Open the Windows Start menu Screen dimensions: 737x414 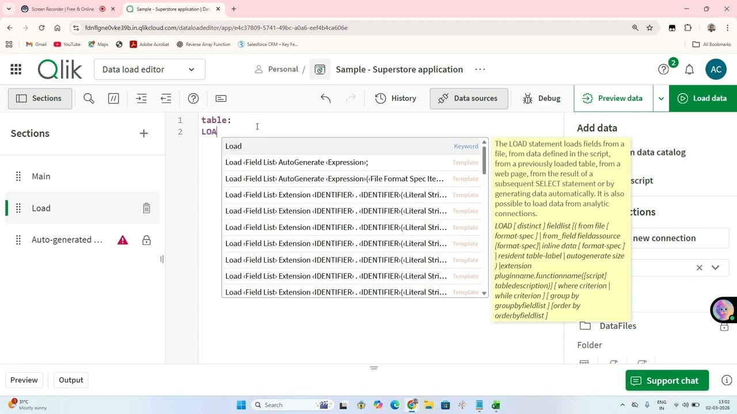tap(241, 405)
